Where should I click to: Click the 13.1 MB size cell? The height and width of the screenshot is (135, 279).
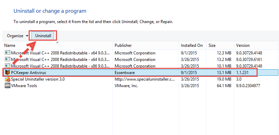tap(224, 73)
